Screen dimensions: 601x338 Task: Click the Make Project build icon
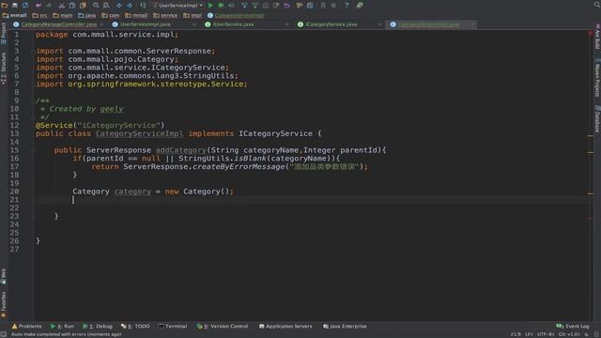(143, 6)
